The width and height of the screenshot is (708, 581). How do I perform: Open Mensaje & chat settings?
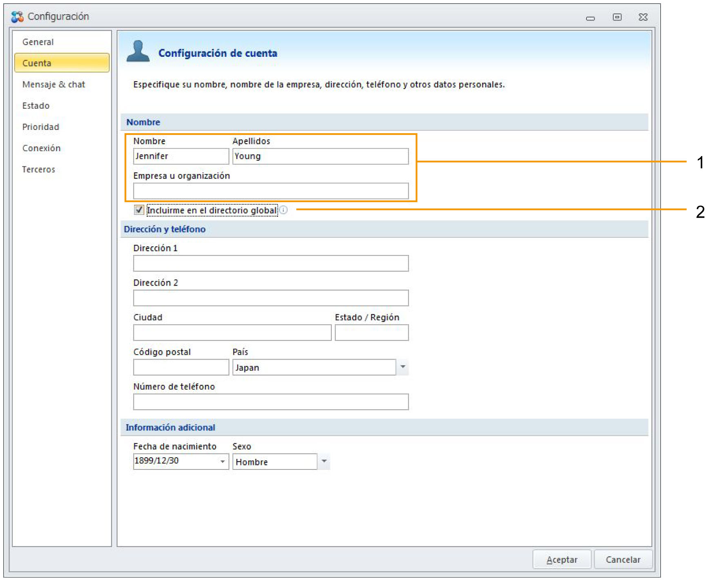(62, 84)
